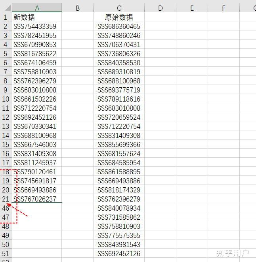Click SSS712220754 in column C
Image resolution: width=256 pixels, height=262 pixels.
click(x=119, y=126)
